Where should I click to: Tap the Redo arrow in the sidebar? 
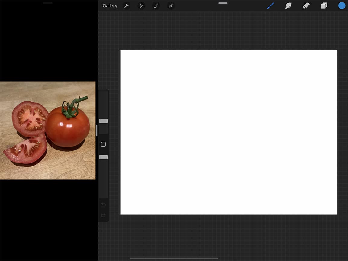103,215
